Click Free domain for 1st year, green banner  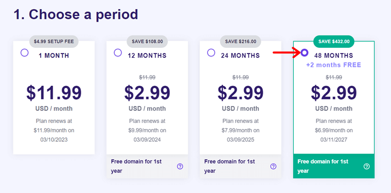(334, 166)
